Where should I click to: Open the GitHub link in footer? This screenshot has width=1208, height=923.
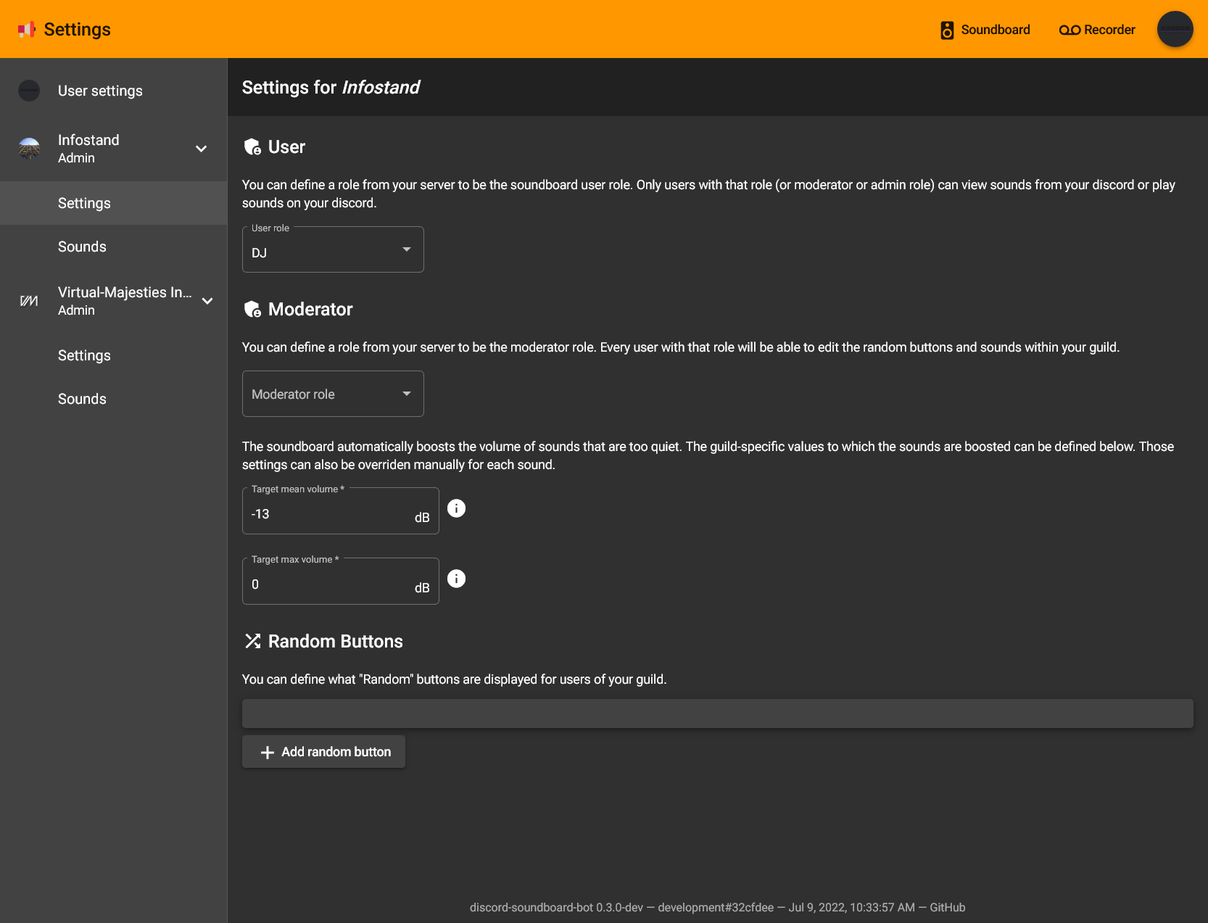947,907
